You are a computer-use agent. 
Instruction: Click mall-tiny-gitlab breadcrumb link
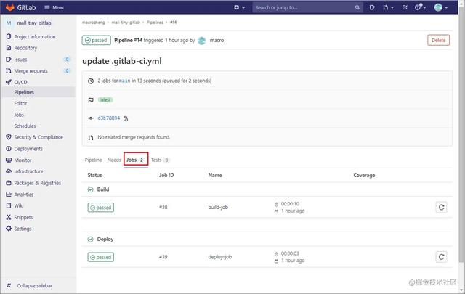pos(126,23)
